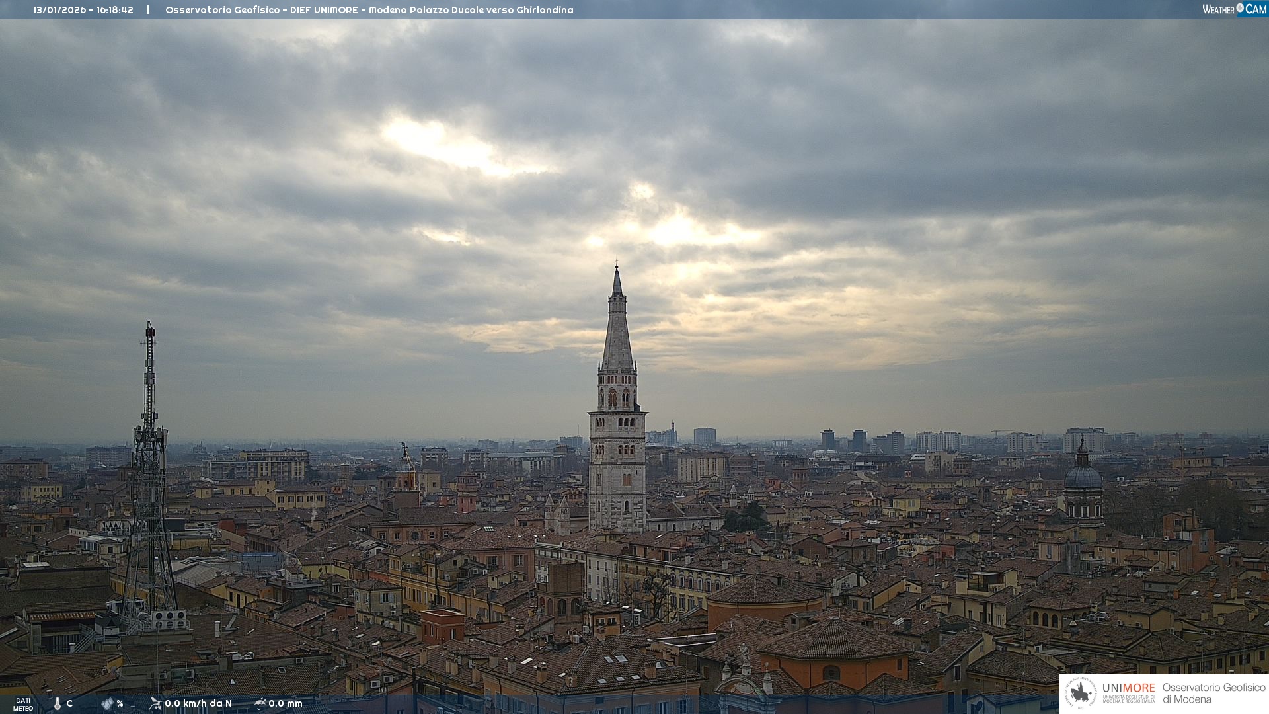Image resolution: width=1269 pixels, height=714 pixels.
Task: Click the thermometer temperature icon
Action: click(58, 703)
